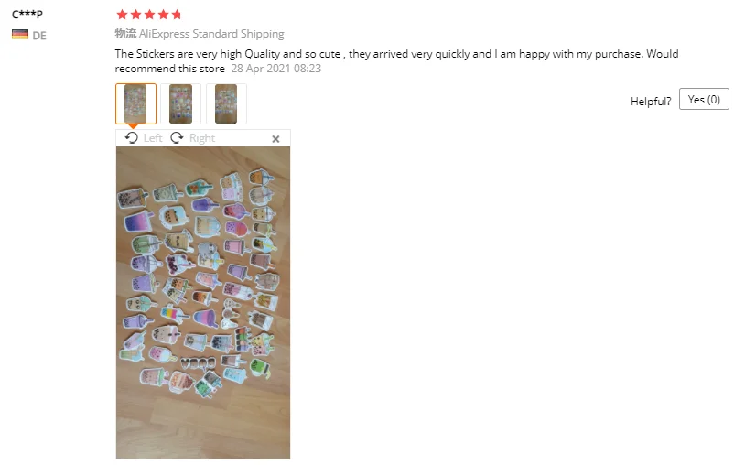Click the Right rotate label

pyautogui.click(x=202, y=138)
